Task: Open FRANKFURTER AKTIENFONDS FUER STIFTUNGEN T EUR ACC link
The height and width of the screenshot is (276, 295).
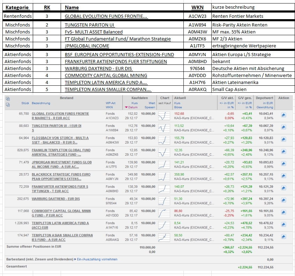Action: 60,189
